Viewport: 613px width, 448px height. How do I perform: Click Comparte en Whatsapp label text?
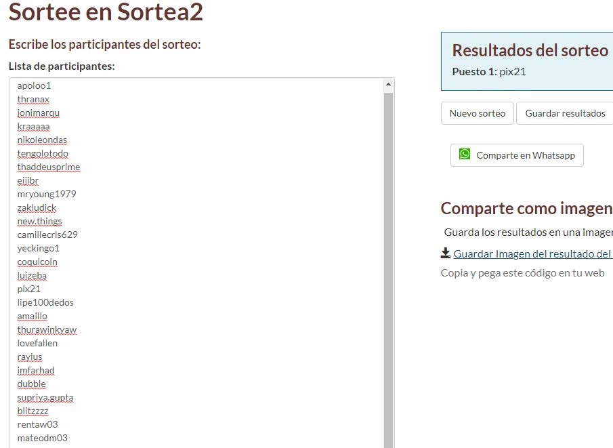coord(526,155)
